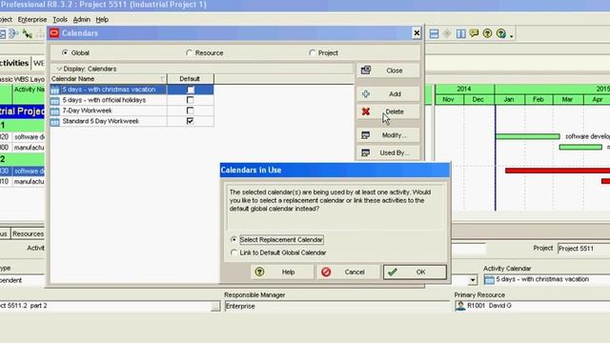Click the Jan month header in Gantt chart
The height and width of the screenshot is (343, 610).
point(509,99)
